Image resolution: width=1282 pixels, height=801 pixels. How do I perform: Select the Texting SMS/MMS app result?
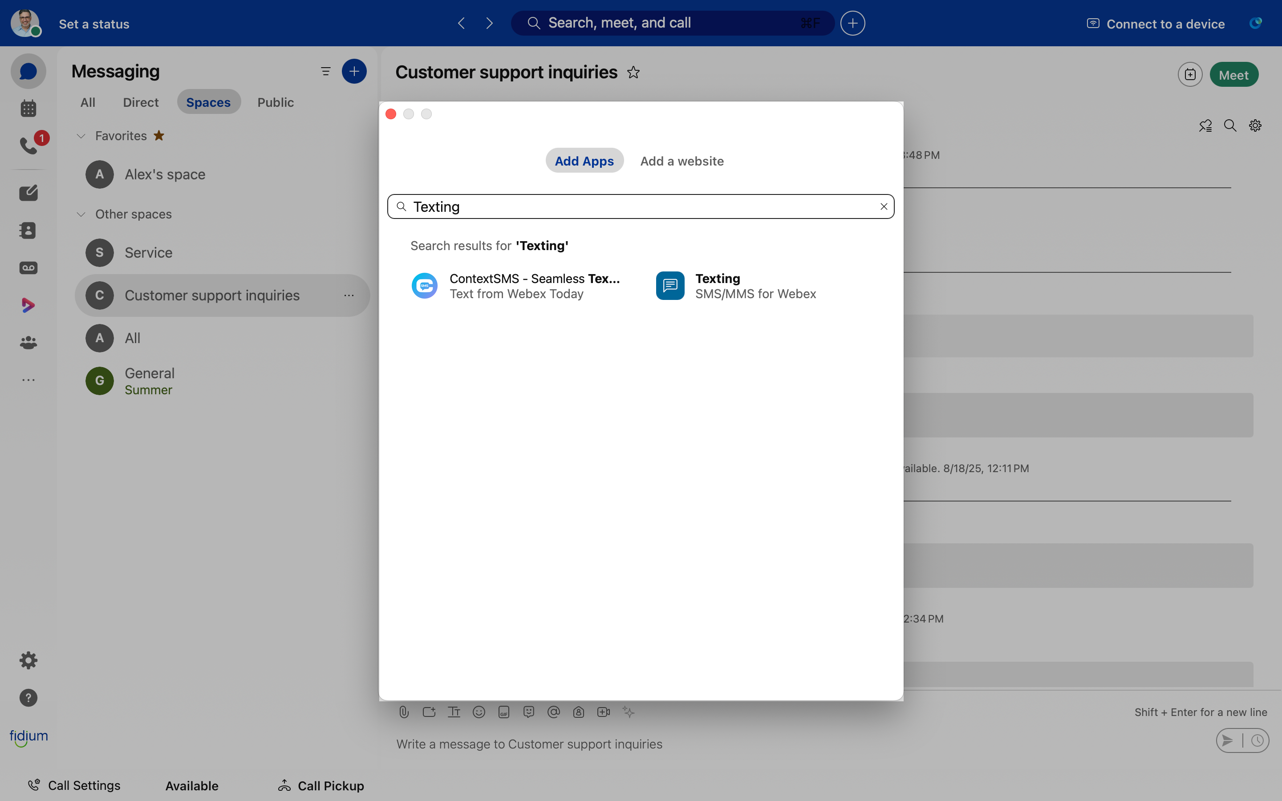click(x=736, y=286)
